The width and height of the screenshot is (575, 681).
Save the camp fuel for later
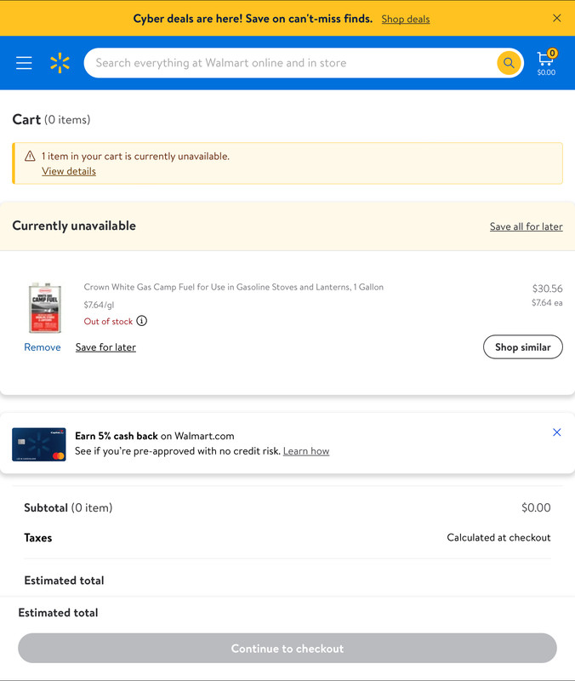(105, 347)
